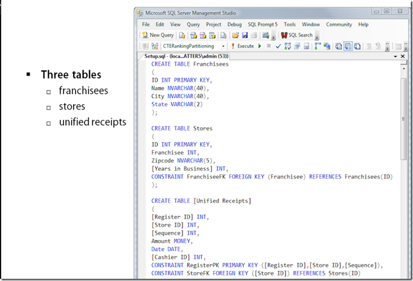Open the Edit menu
This screenshot has width=413, height=281.
160,25
